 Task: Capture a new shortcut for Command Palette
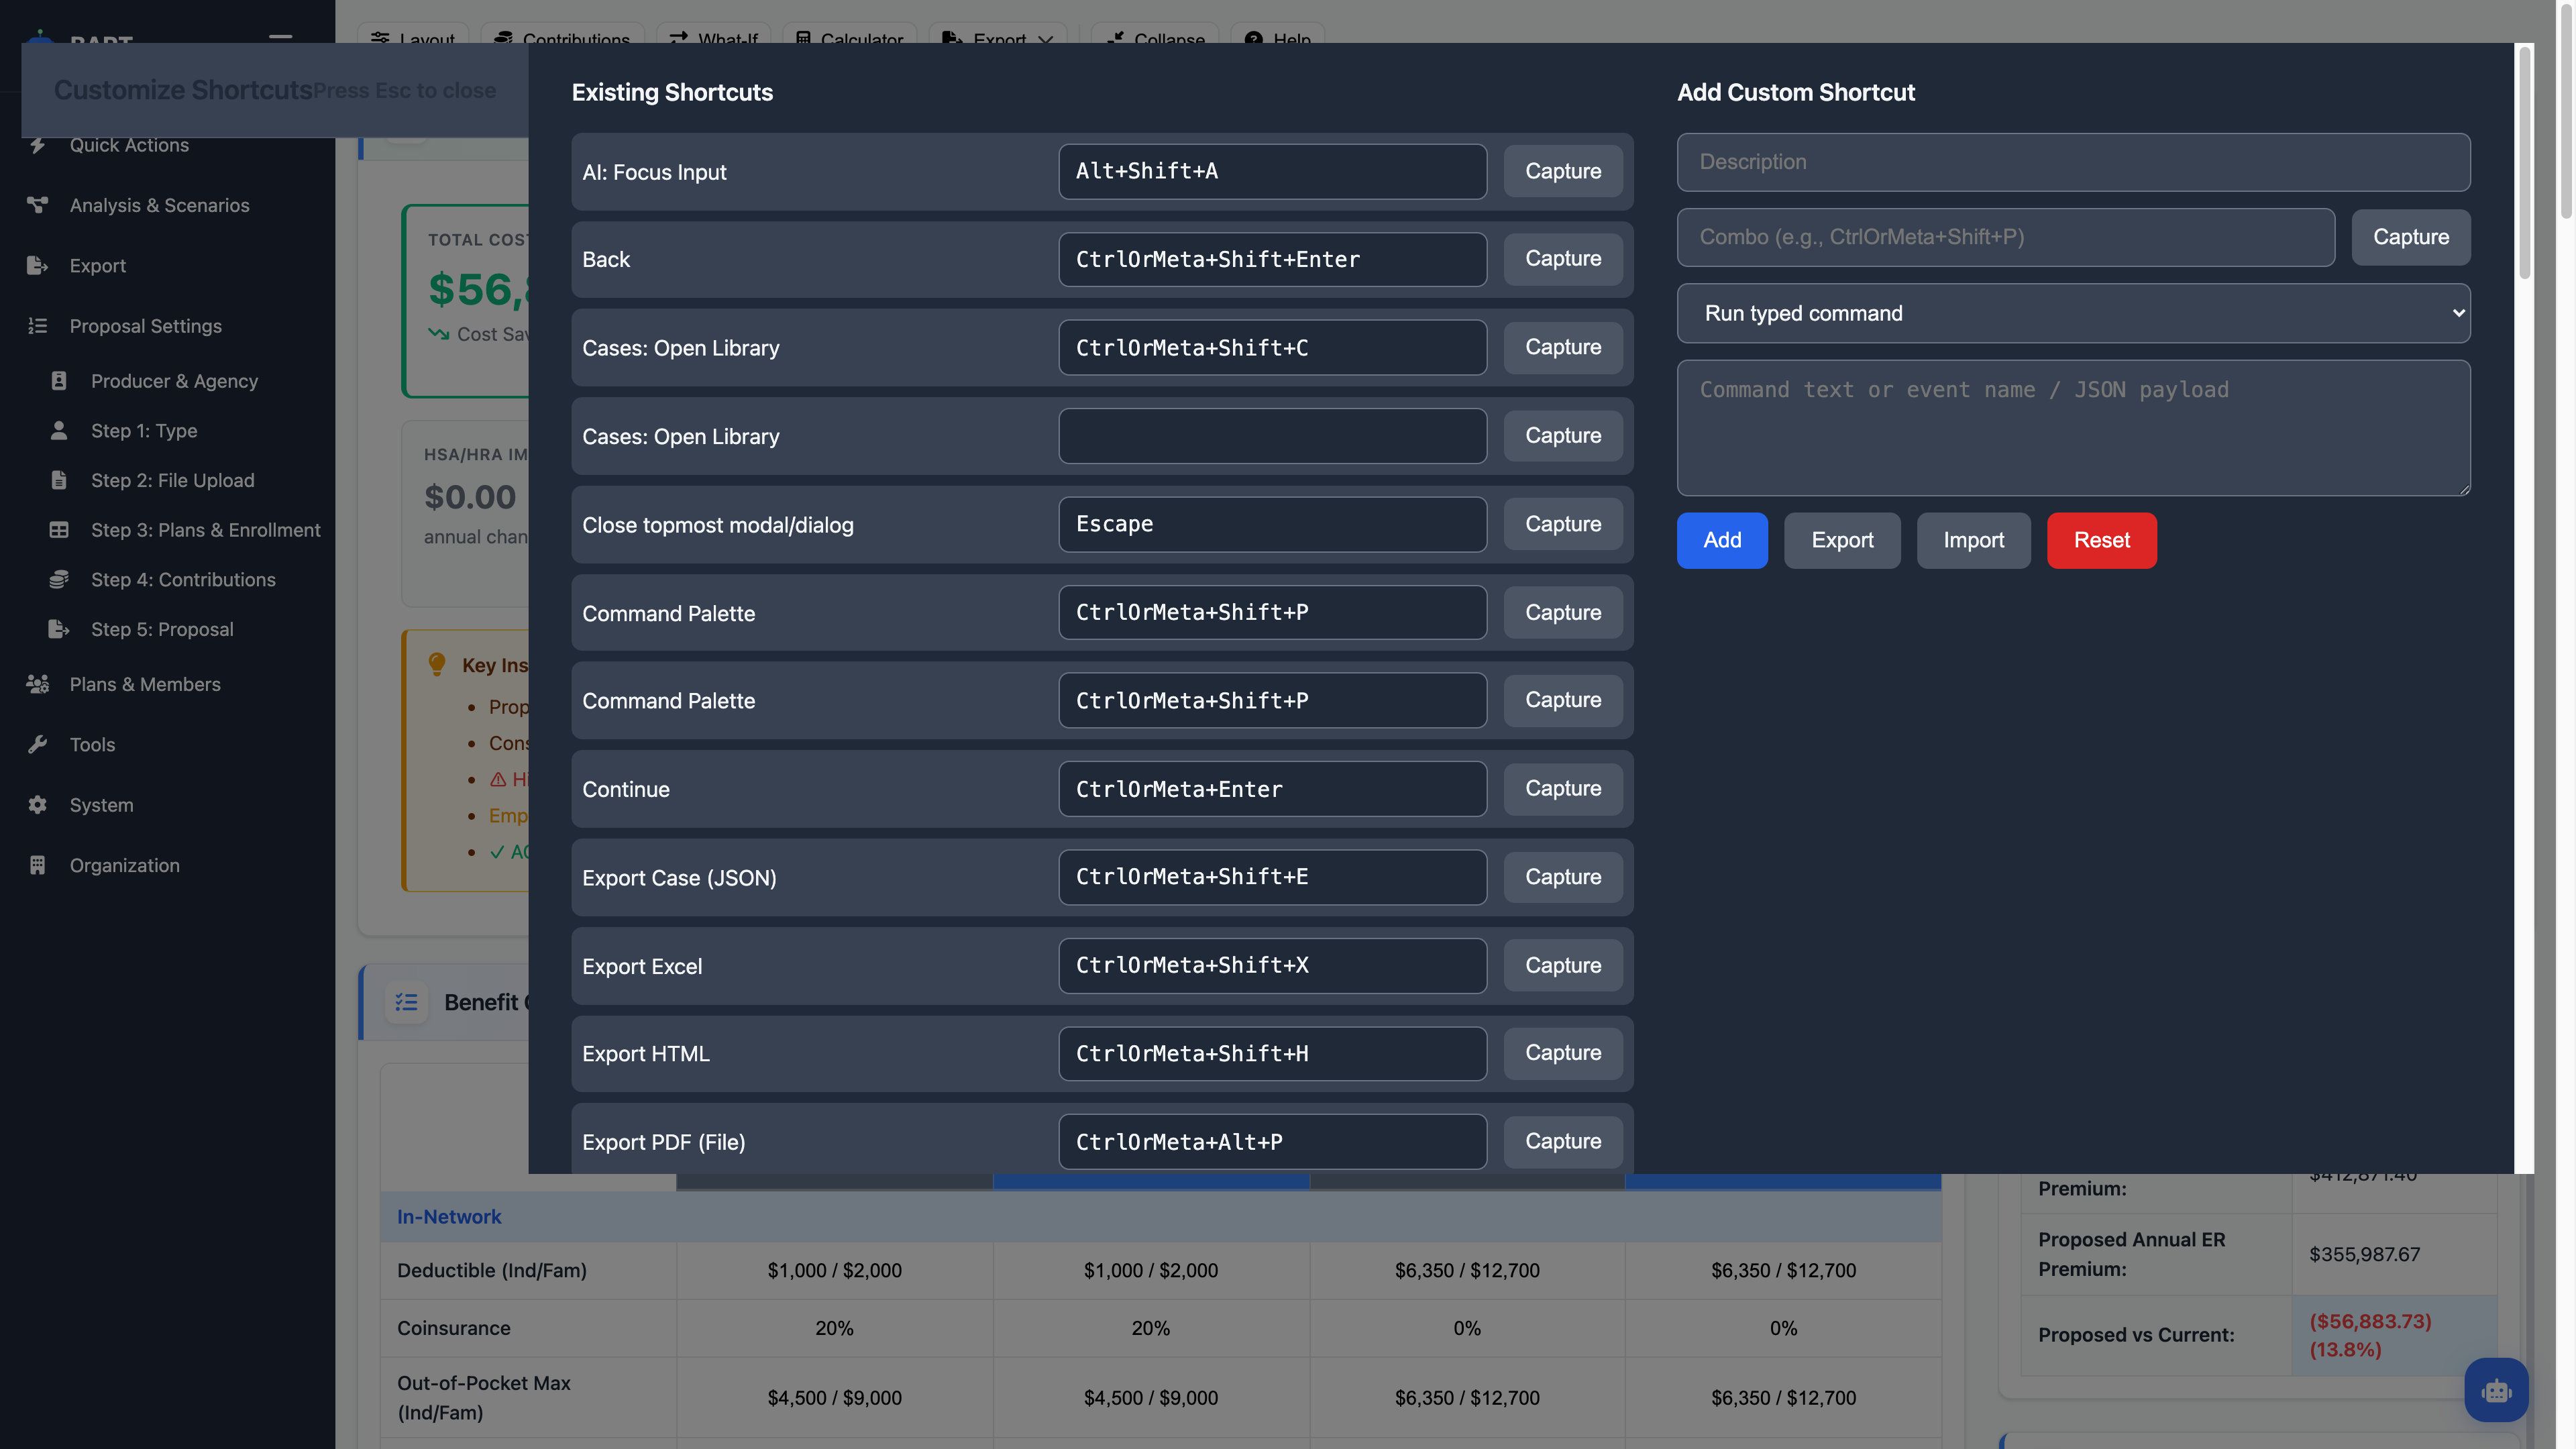1562,612
